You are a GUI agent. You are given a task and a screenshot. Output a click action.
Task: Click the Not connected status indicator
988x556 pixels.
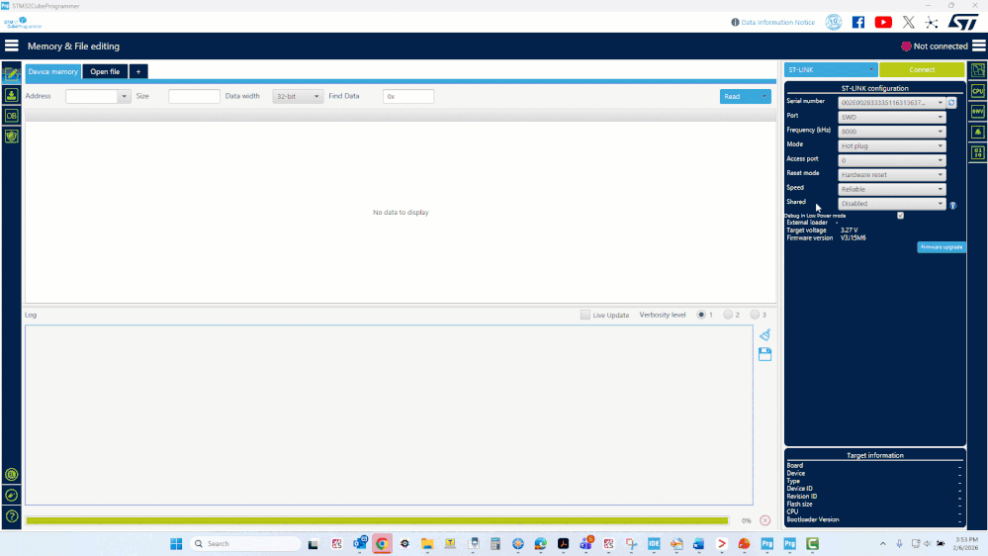coord(935,46)
